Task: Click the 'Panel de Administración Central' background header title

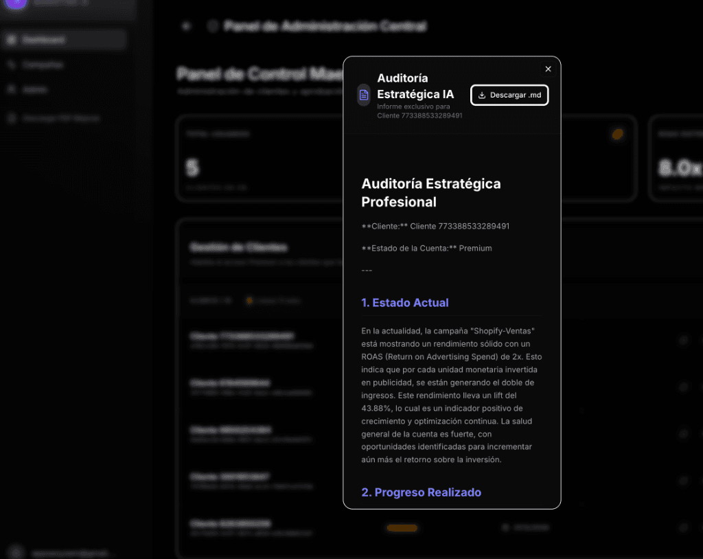Action: click(325, 27)
